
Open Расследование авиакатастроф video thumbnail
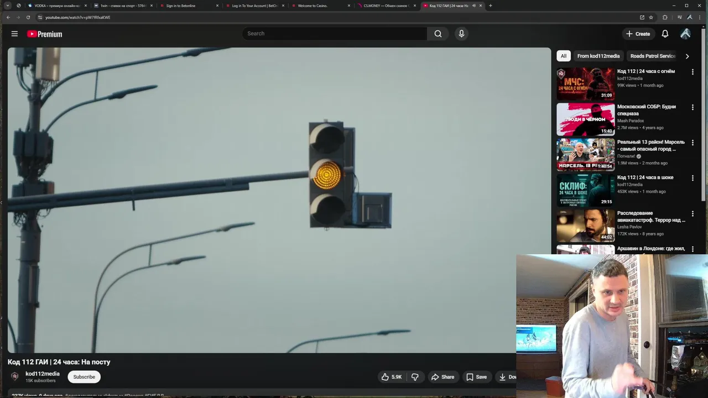coord(585,225)
